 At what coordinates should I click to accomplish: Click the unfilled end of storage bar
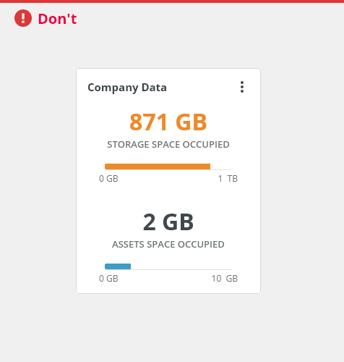tap(221, 167)
